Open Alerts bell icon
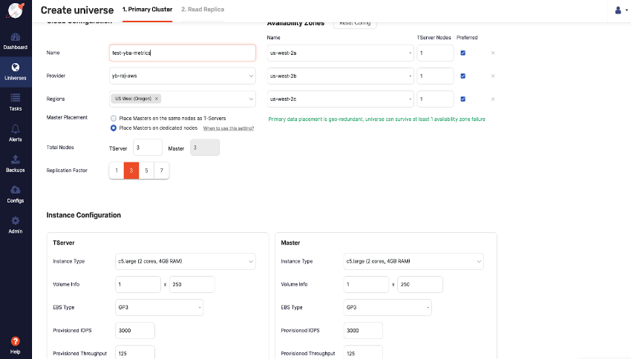Screen dimensions: 631x359 [16, 129]
